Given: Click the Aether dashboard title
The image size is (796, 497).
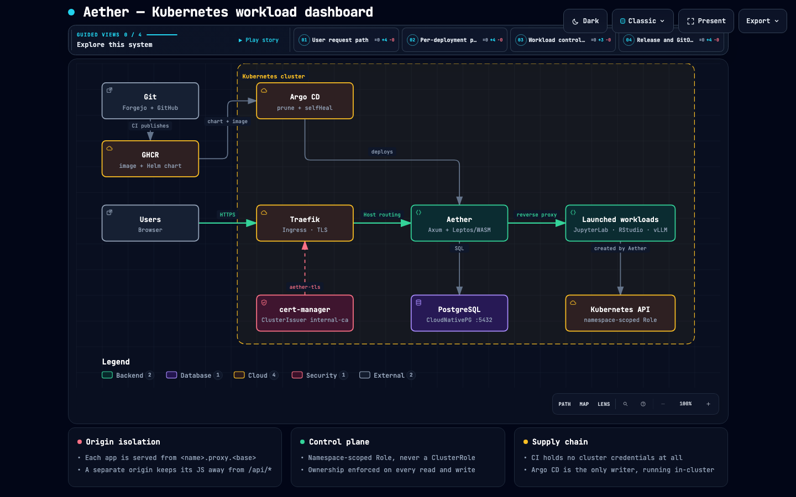Looking at the screenshot, I should pyautogui.click(x=228, y=12).
